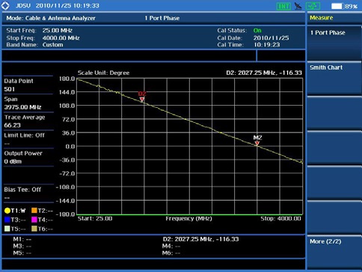362x272 pixels.
Task: Select the red D2 delta marker
Action: [142, 97]
